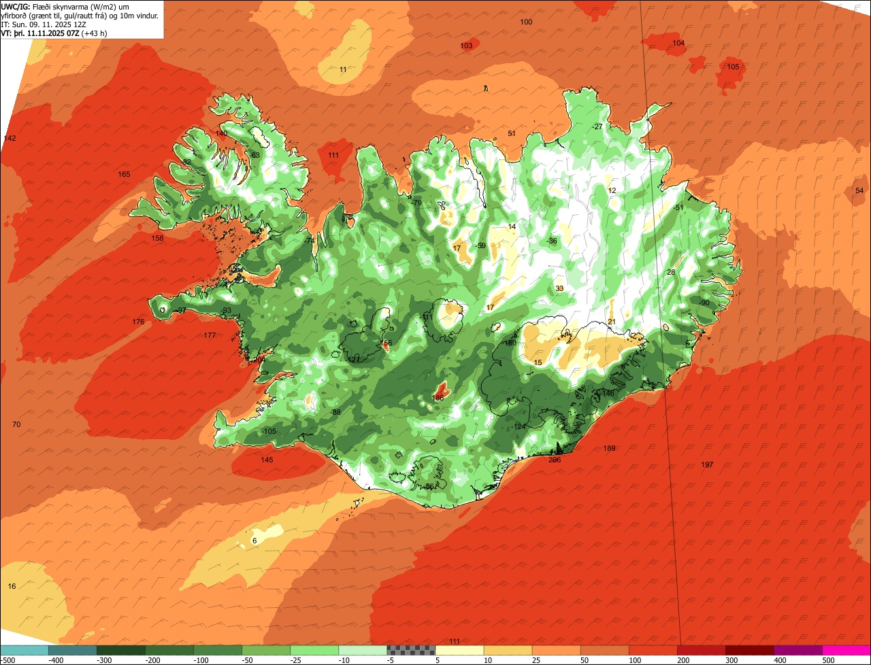871x665 pixels.
Task: Click the map value '142' at the west edge
Action: point(10,138)
